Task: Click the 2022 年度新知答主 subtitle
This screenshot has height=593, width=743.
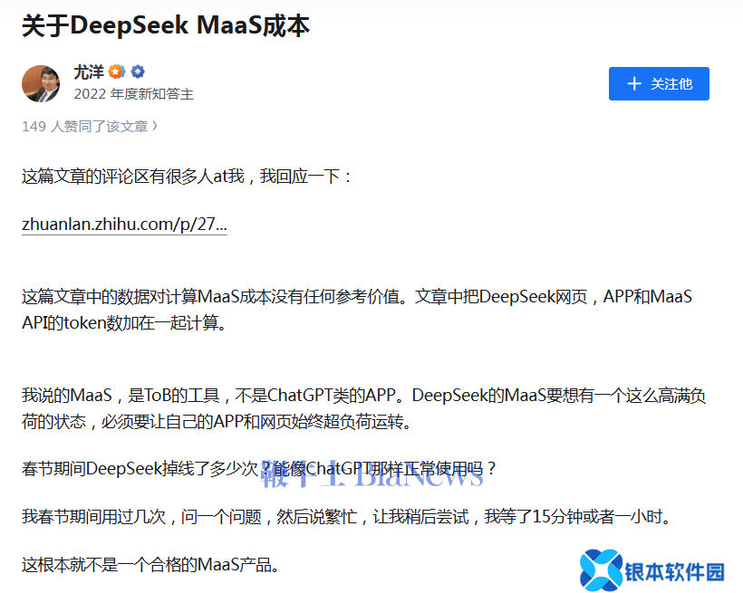Action: tap(133, 94)
